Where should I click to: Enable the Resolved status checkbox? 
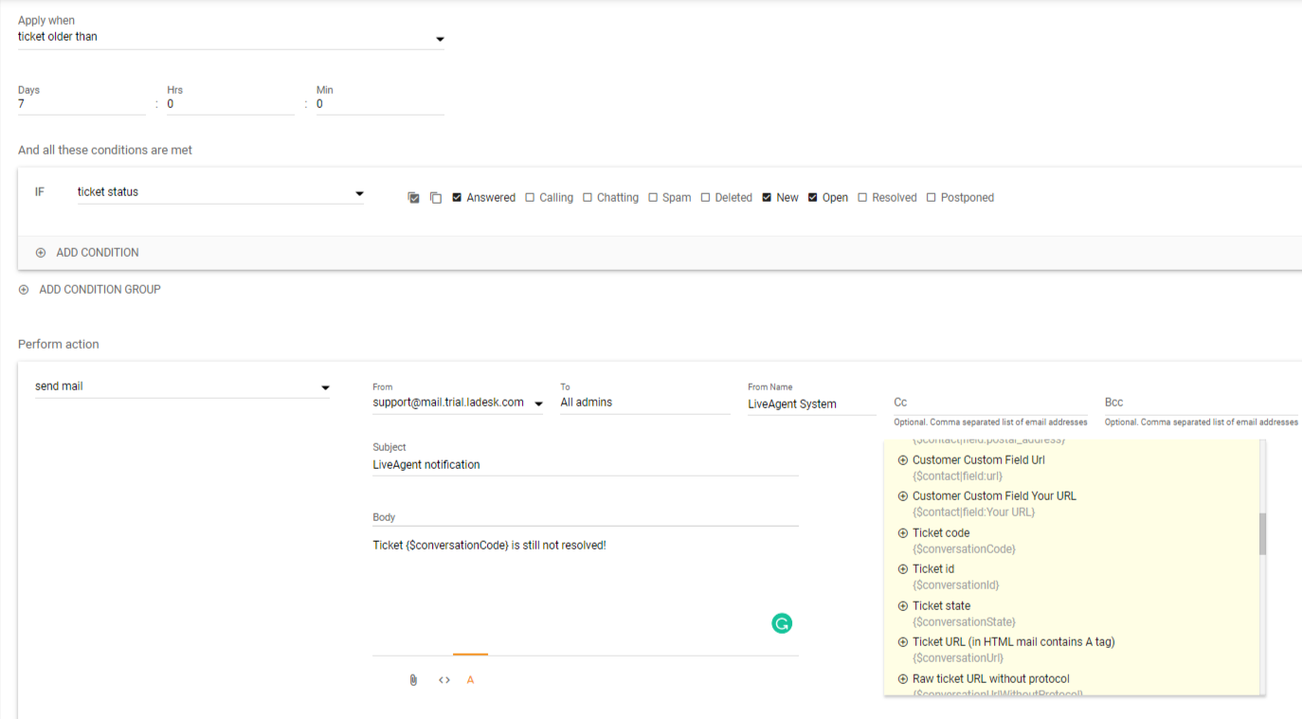pyautogui.click(x=862, y=198)
